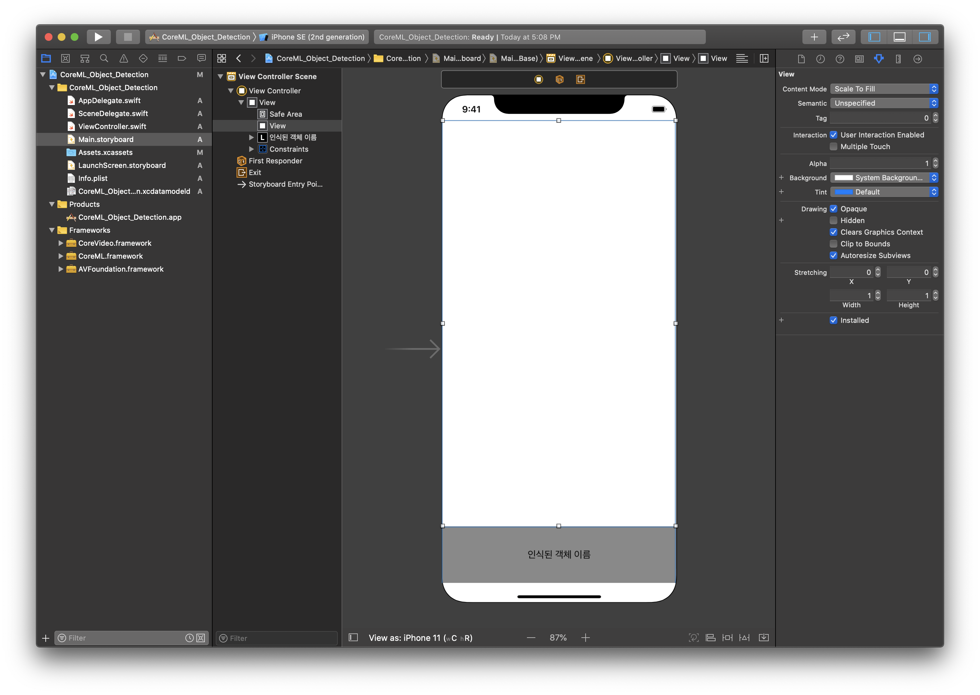Click the Tag input field

(880, 118)
